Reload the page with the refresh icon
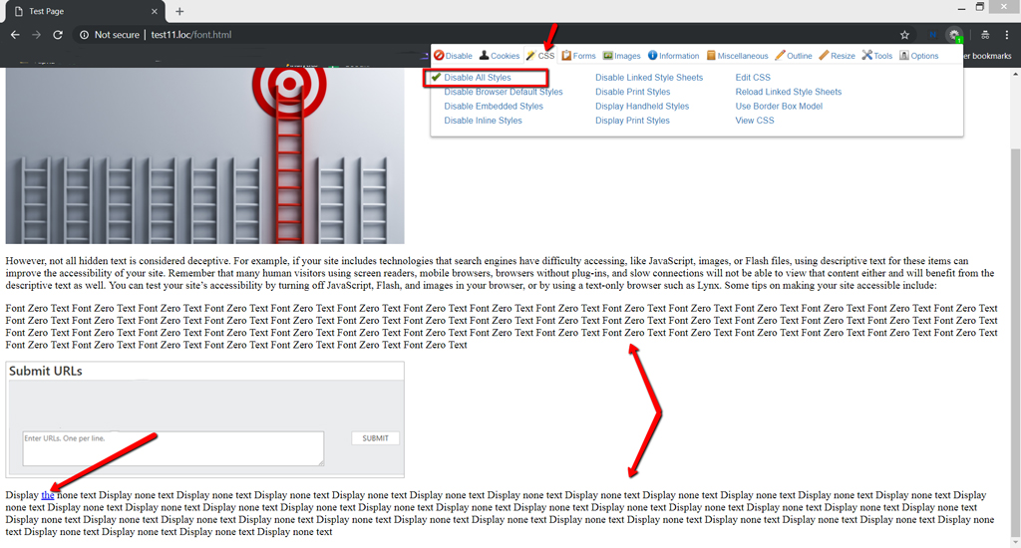This screenshot has width=1021, height=548. tap(58, 35)
